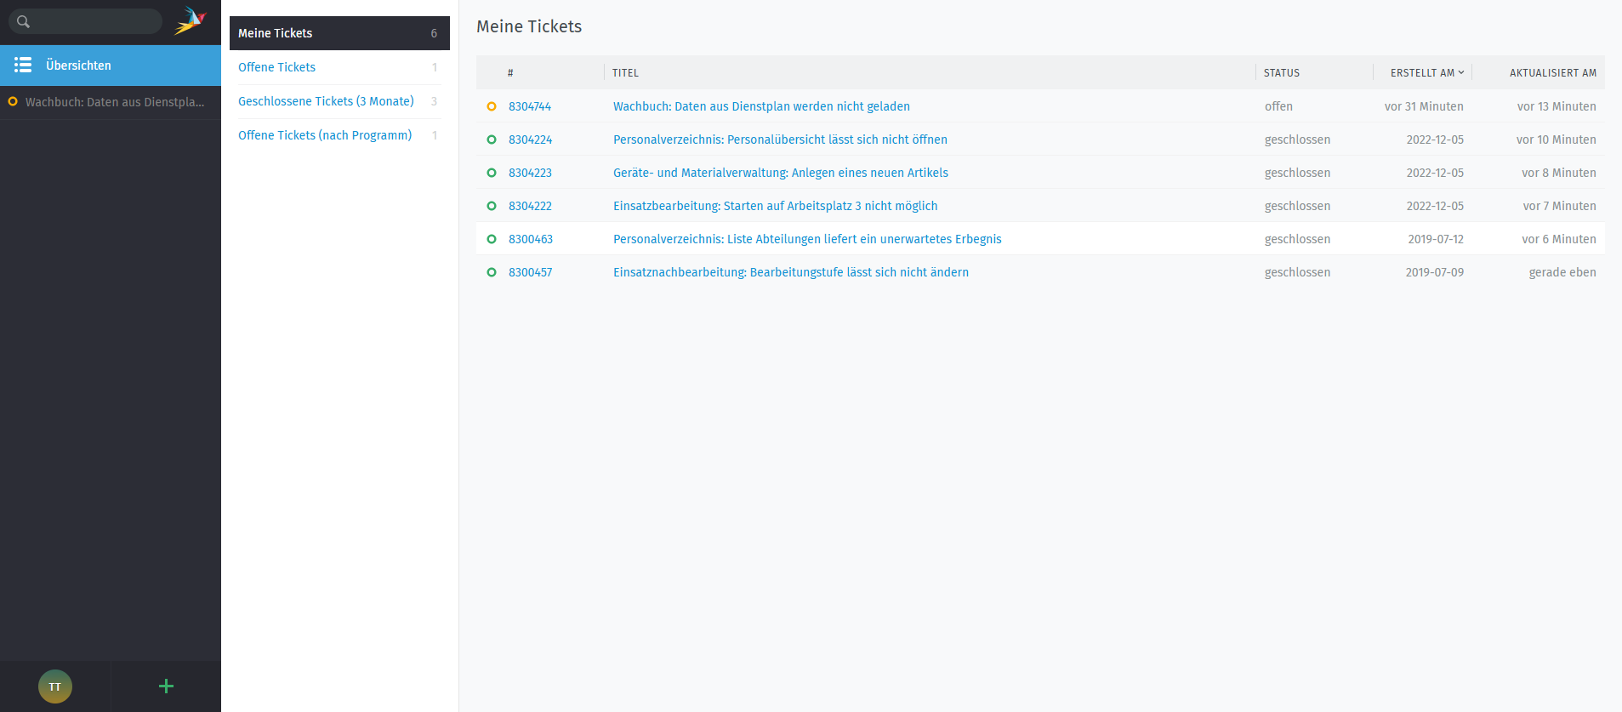
Task: Click the green plus new-ticket icon
Action: pos(166,686)
